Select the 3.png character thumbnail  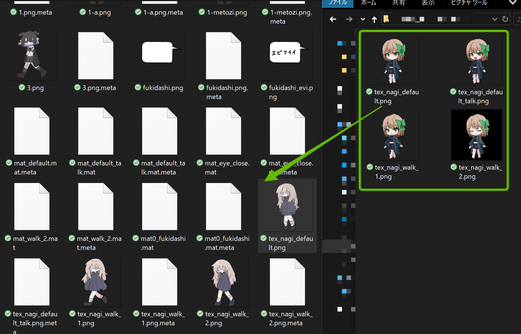click(32, 55)
